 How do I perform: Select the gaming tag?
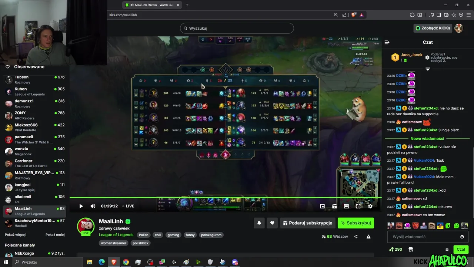(x=173, y=235)
